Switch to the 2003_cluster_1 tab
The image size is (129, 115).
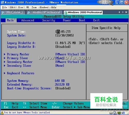coord(13,13)
